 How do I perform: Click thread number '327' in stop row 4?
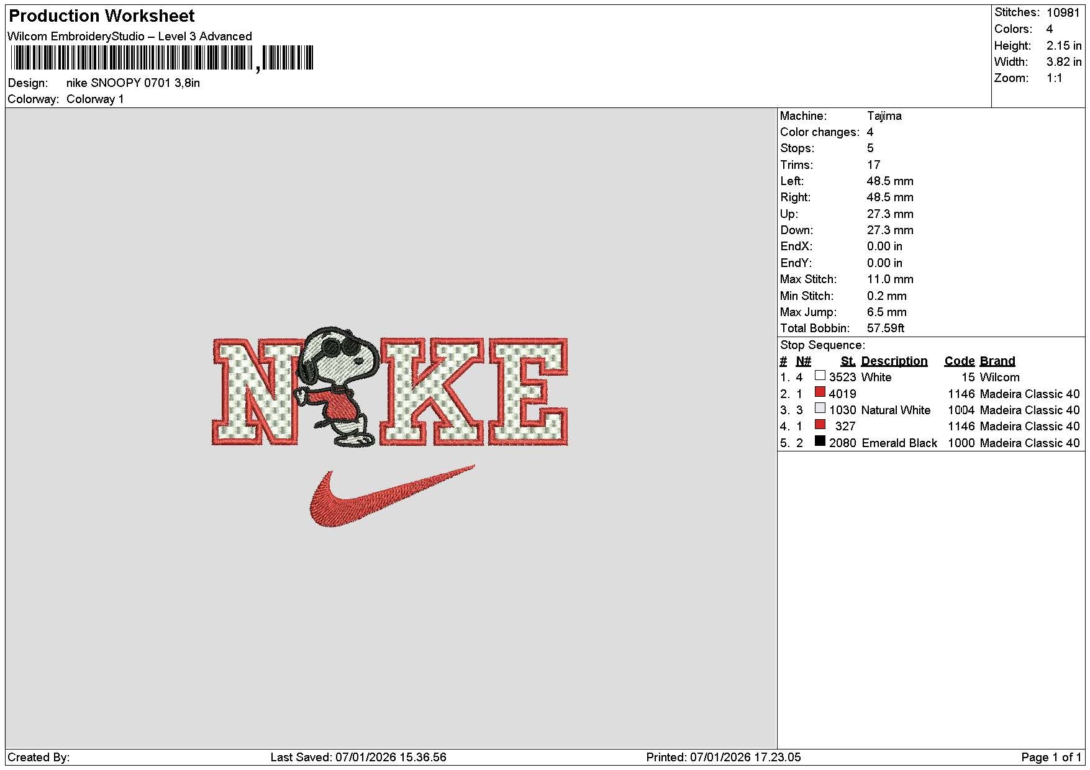(845, 427)
